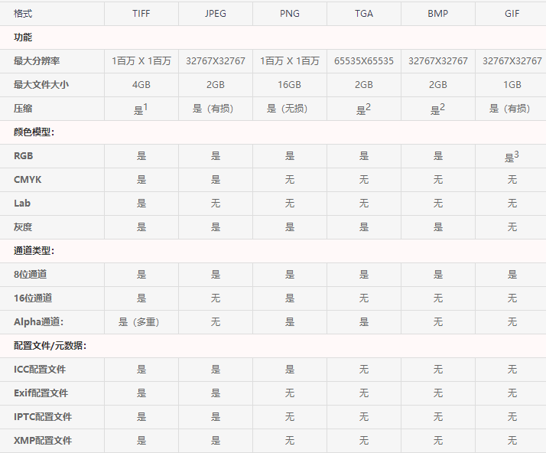The width and height of the screenshot is (546, 453).
Task: Select the Exif配置文件 row label
Action: [41, 393]
